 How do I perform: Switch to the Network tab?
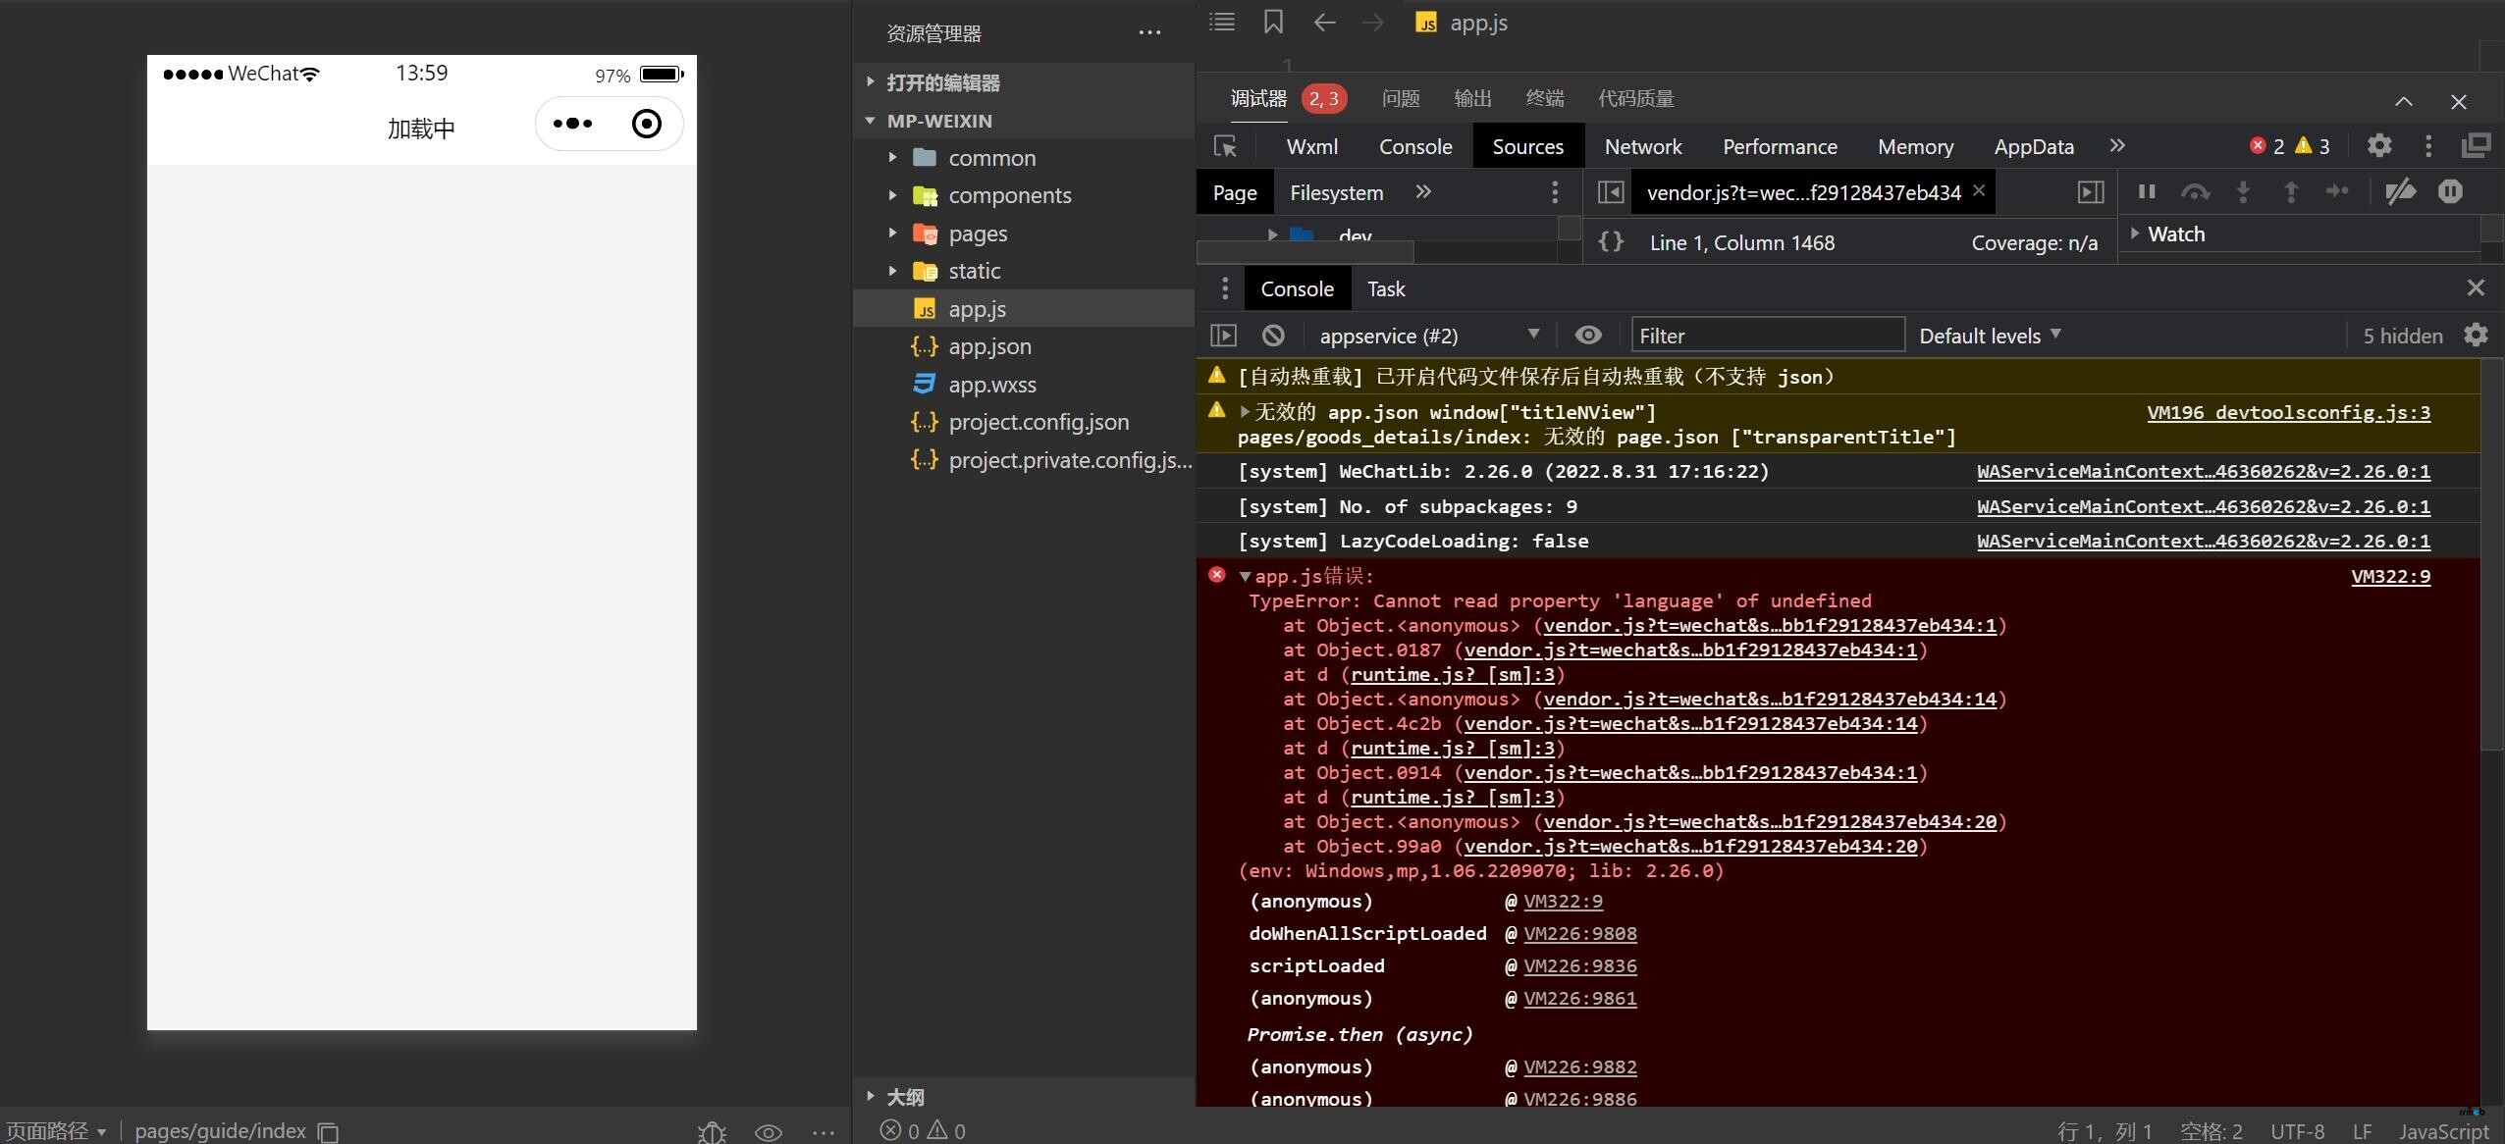click(1643, 146)
